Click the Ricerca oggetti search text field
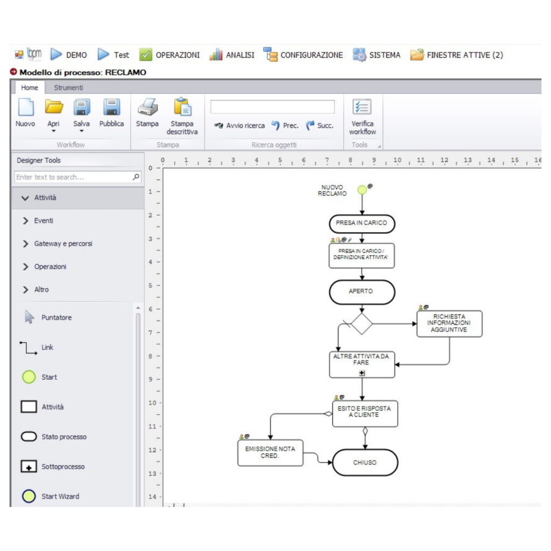The height and width of the screenshot is (551, 551). [x=272, y=107]
